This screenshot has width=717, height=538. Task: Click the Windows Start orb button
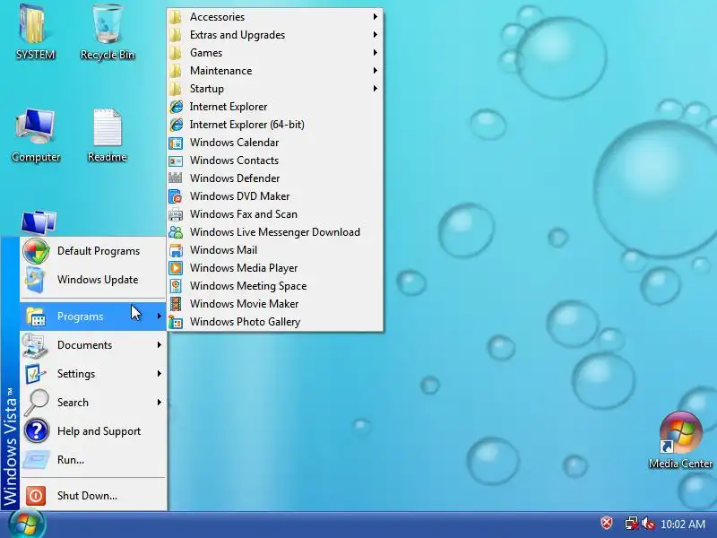point(26,525)
